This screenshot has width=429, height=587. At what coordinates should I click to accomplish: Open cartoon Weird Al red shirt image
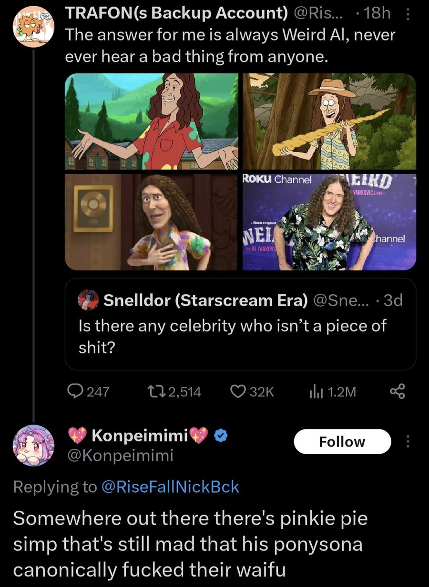click(152, 121)
